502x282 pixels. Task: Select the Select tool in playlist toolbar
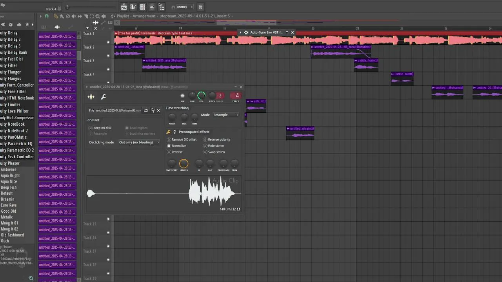pos(91,16)
